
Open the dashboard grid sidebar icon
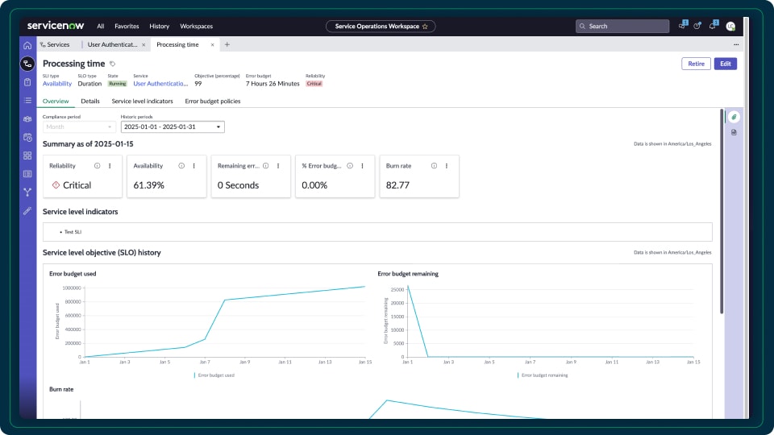pyautogui.click(x=27, y=155)
